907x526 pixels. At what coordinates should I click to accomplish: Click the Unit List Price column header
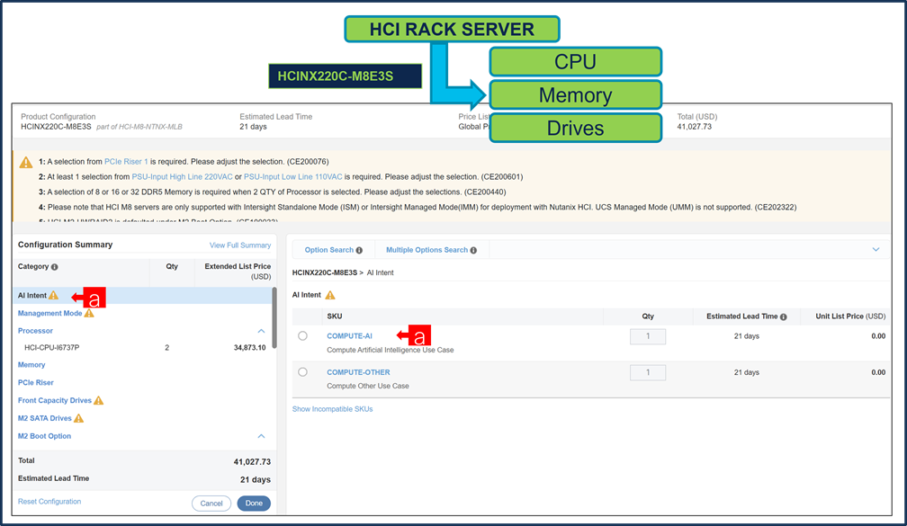pyautogui.click(x=850, y=316)
